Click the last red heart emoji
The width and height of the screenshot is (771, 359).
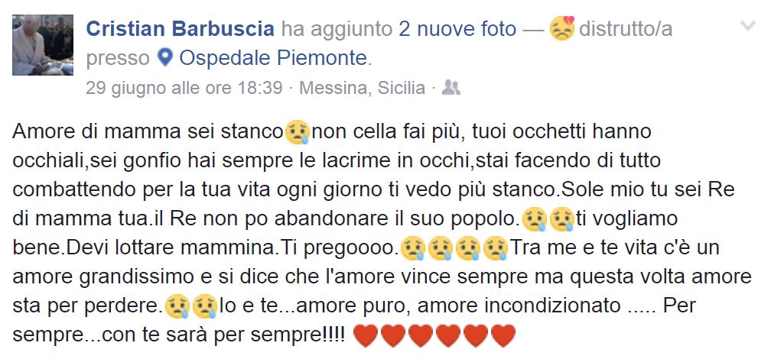pyautogui.click(x=503, y=336)
